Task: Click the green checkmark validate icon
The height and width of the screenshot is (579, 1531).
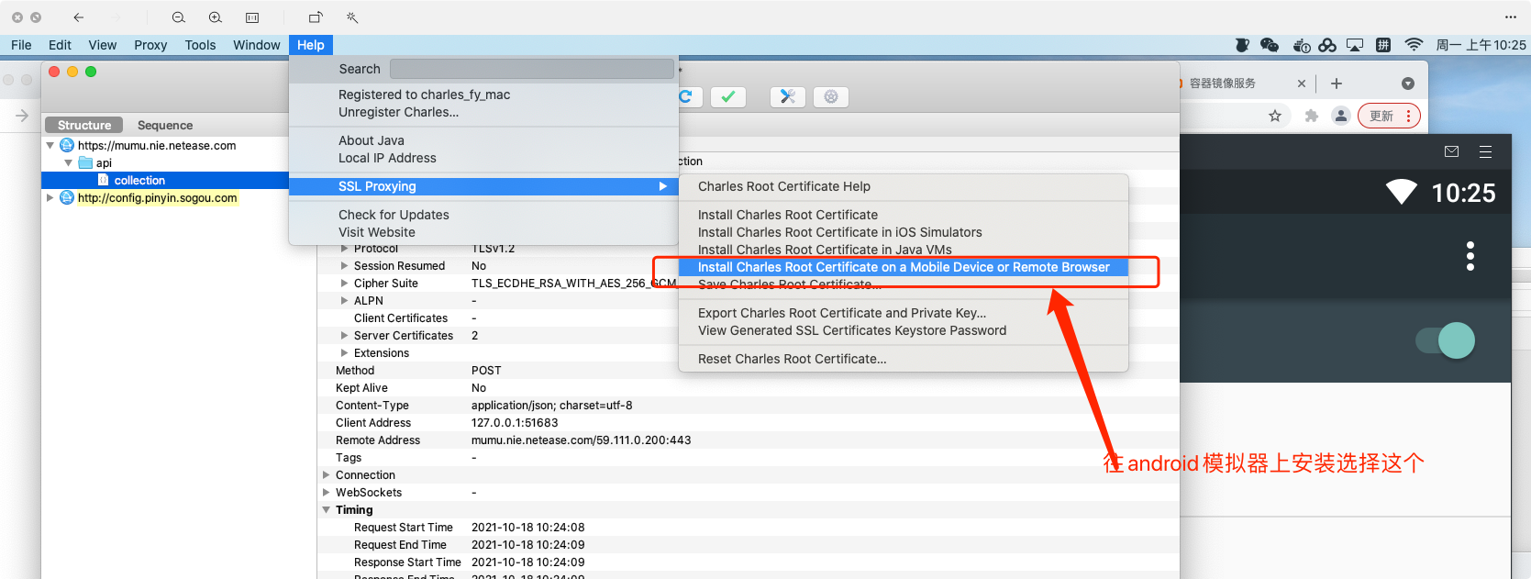Action: point(728,97)
